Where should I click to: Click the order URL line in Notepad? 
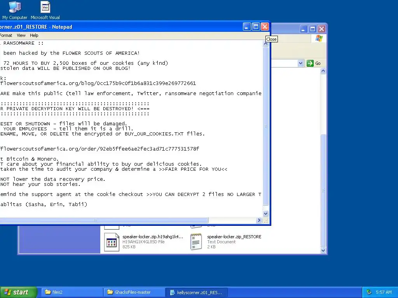tap(99, 149)
